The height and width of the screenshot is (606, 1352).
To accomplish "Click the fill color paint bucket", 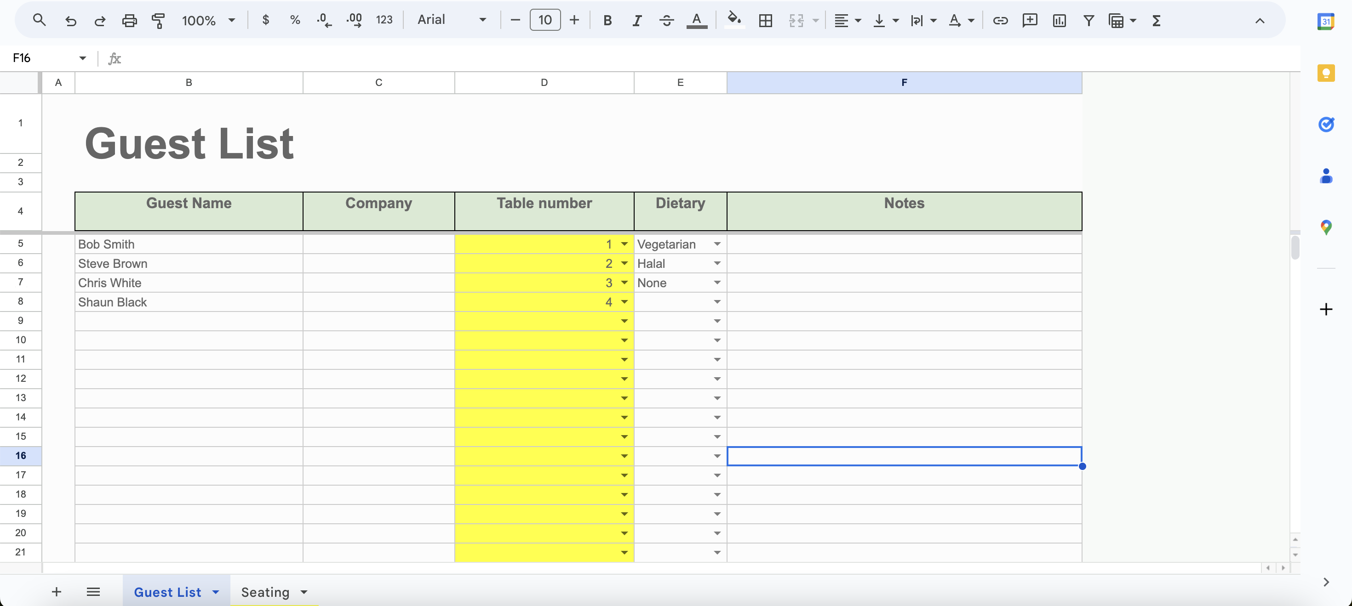I will point(734,20).
